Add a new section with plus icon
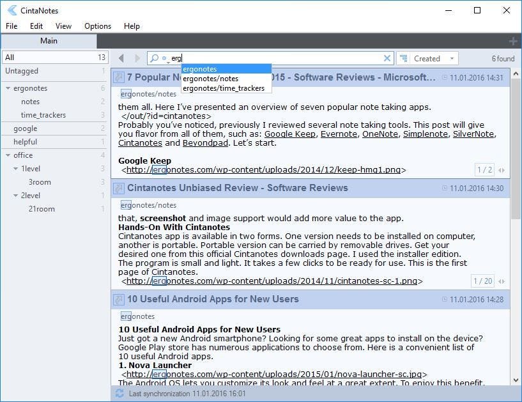Image resolution: width=522 pixels, height=402 pixels. (513, 41)
